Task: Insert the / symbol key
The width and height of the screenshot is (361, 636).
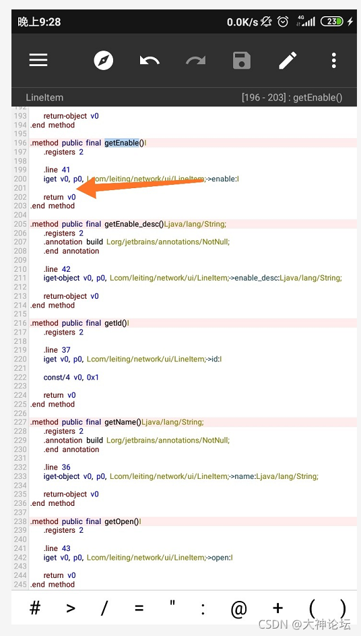Action: pyautogui.click(x=104, y=608)
